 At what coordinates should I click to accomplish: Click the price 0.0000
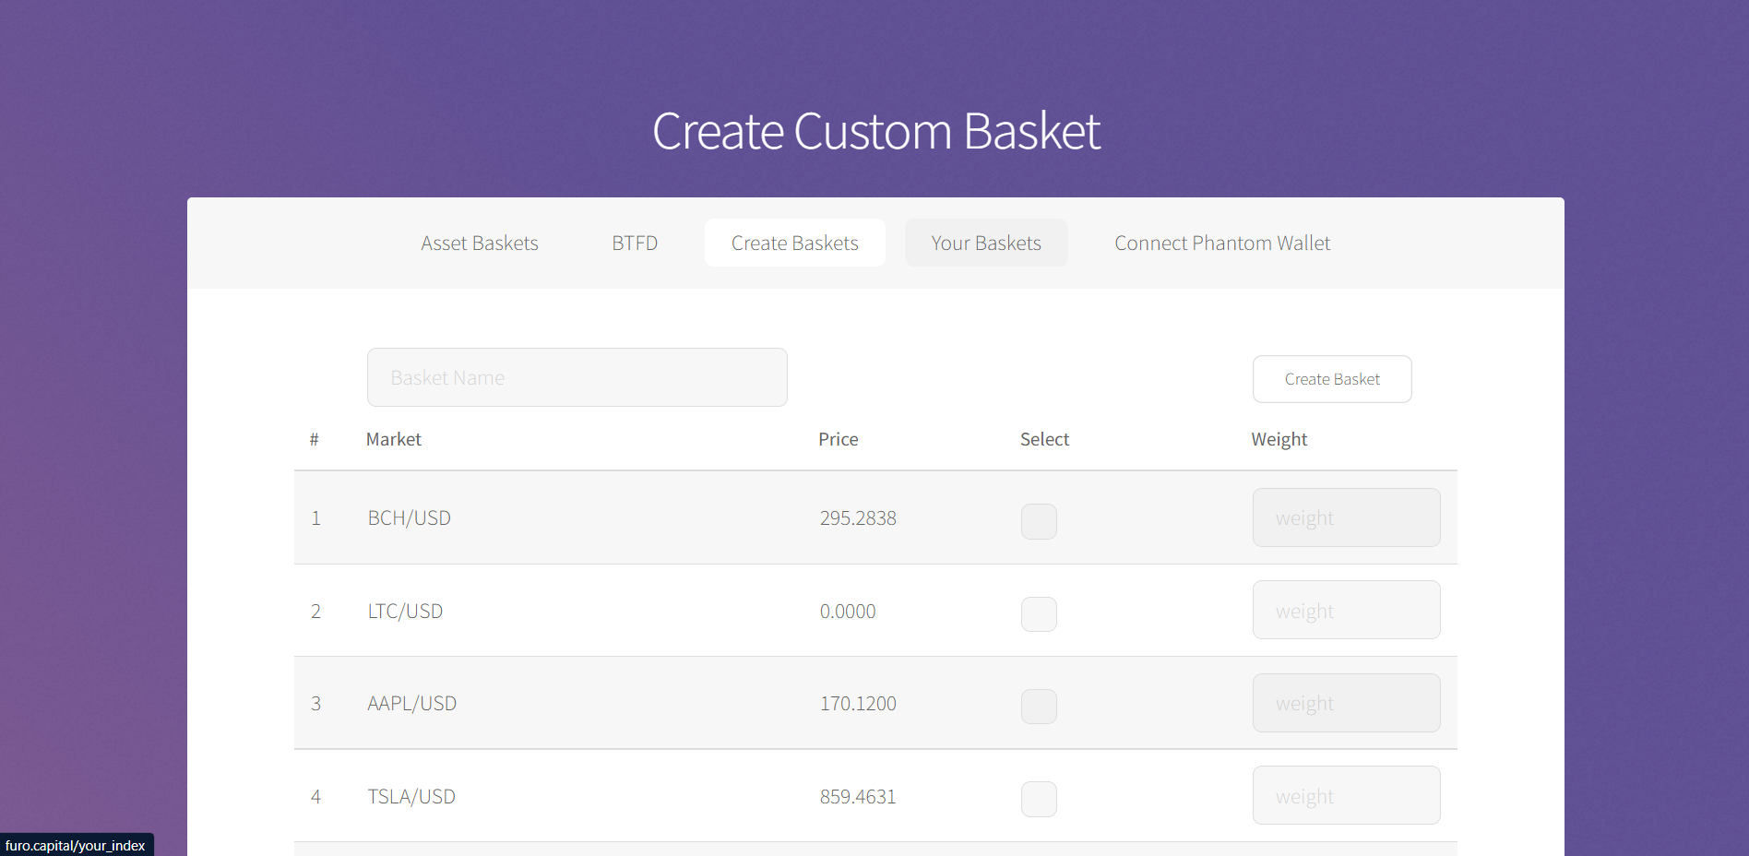pyautogui.click(x=848, y=612)
